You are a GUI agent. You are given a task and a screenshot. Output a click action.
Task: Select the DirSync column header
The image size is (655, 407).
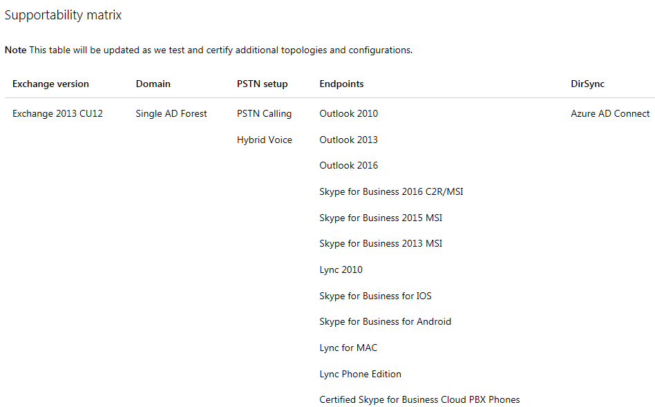[x=587, y=84]
